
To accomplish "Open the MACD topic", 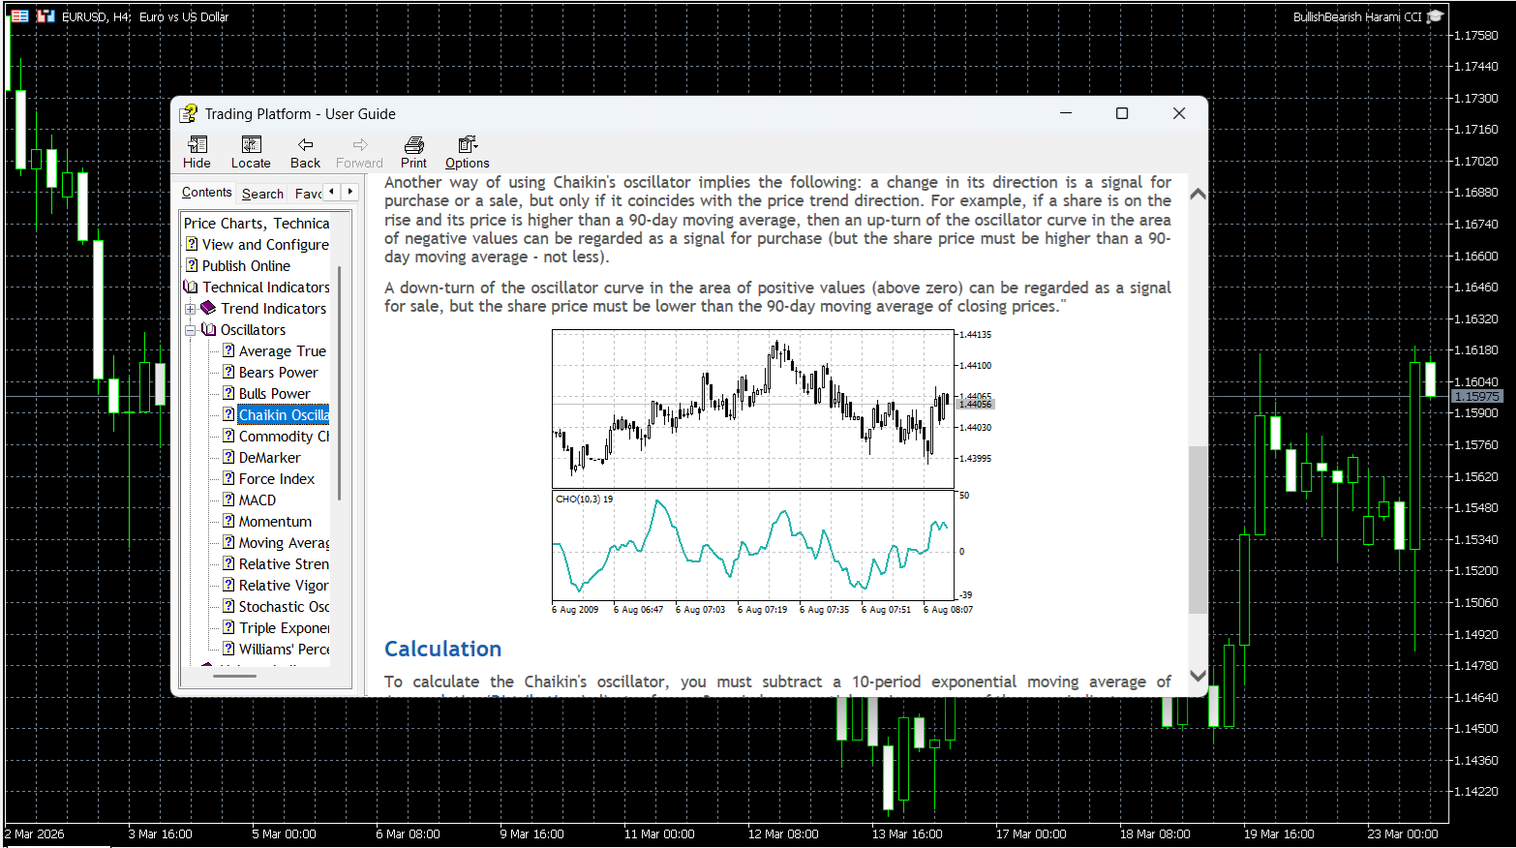I will (249, 500).
